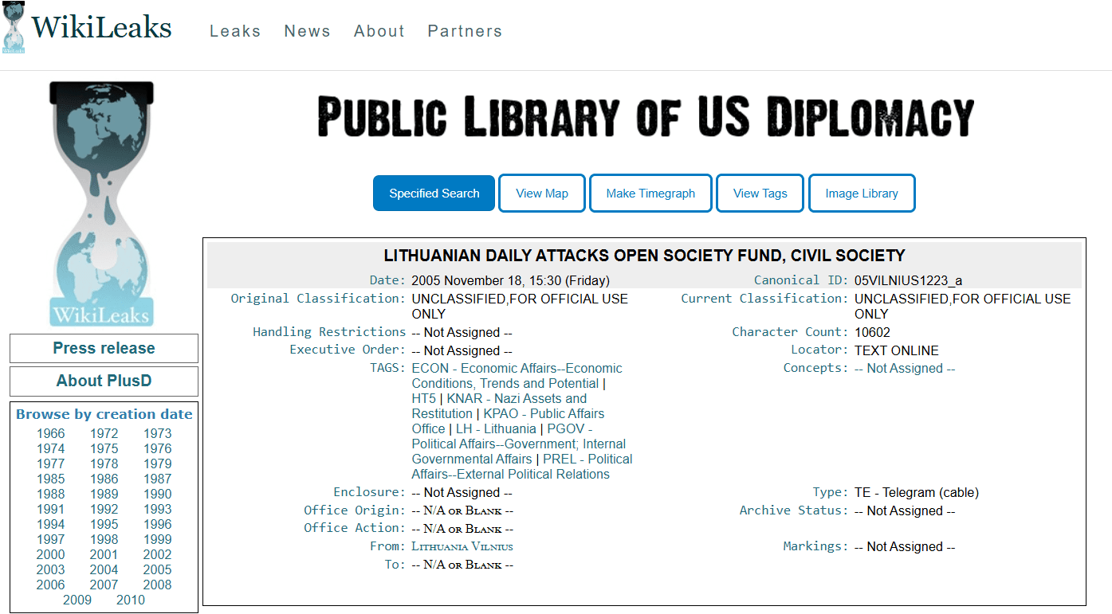1112x614 pixels.
Task: Click the large WikiLeaks hourglass sidebar image
Action: (x=101, y=204)
